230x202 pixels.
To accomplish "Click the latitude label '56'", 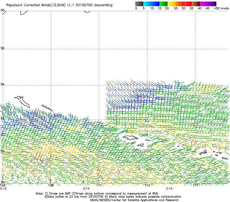I will [x=2, y=84].
